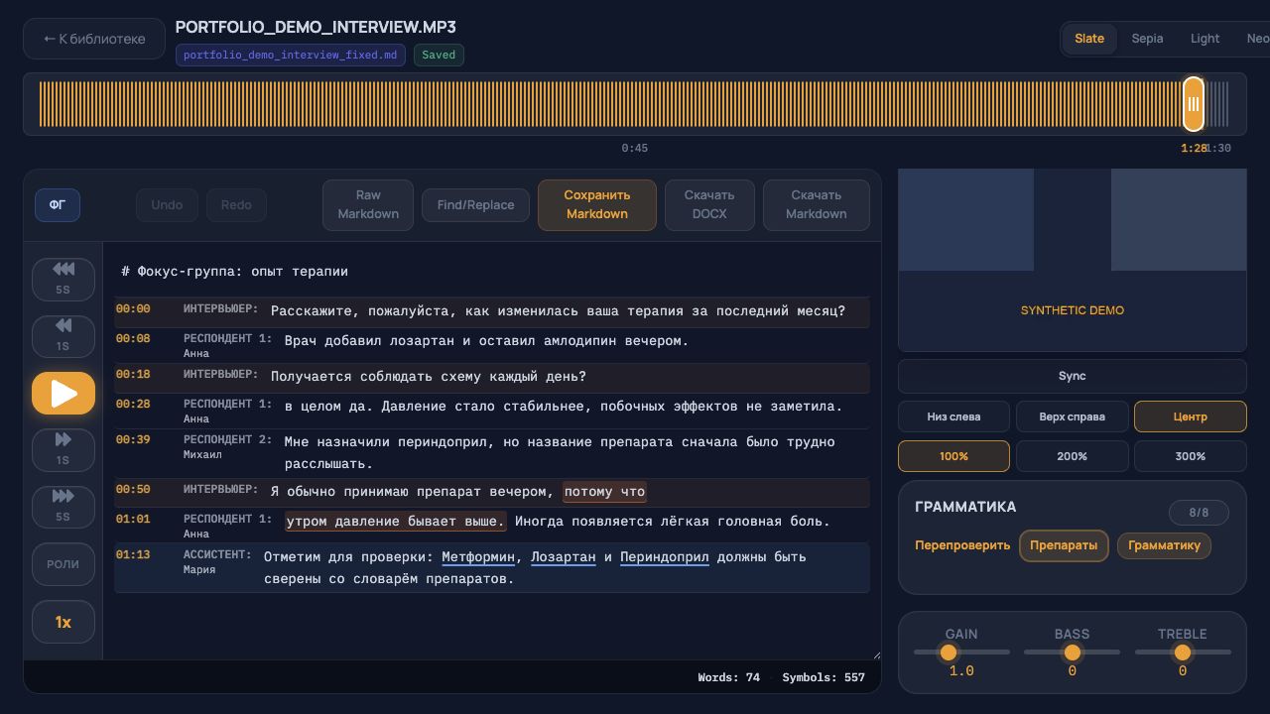Click highlighted phrase 'потому что'
The image size is (1270, 714).
click(x=605, y=492)
